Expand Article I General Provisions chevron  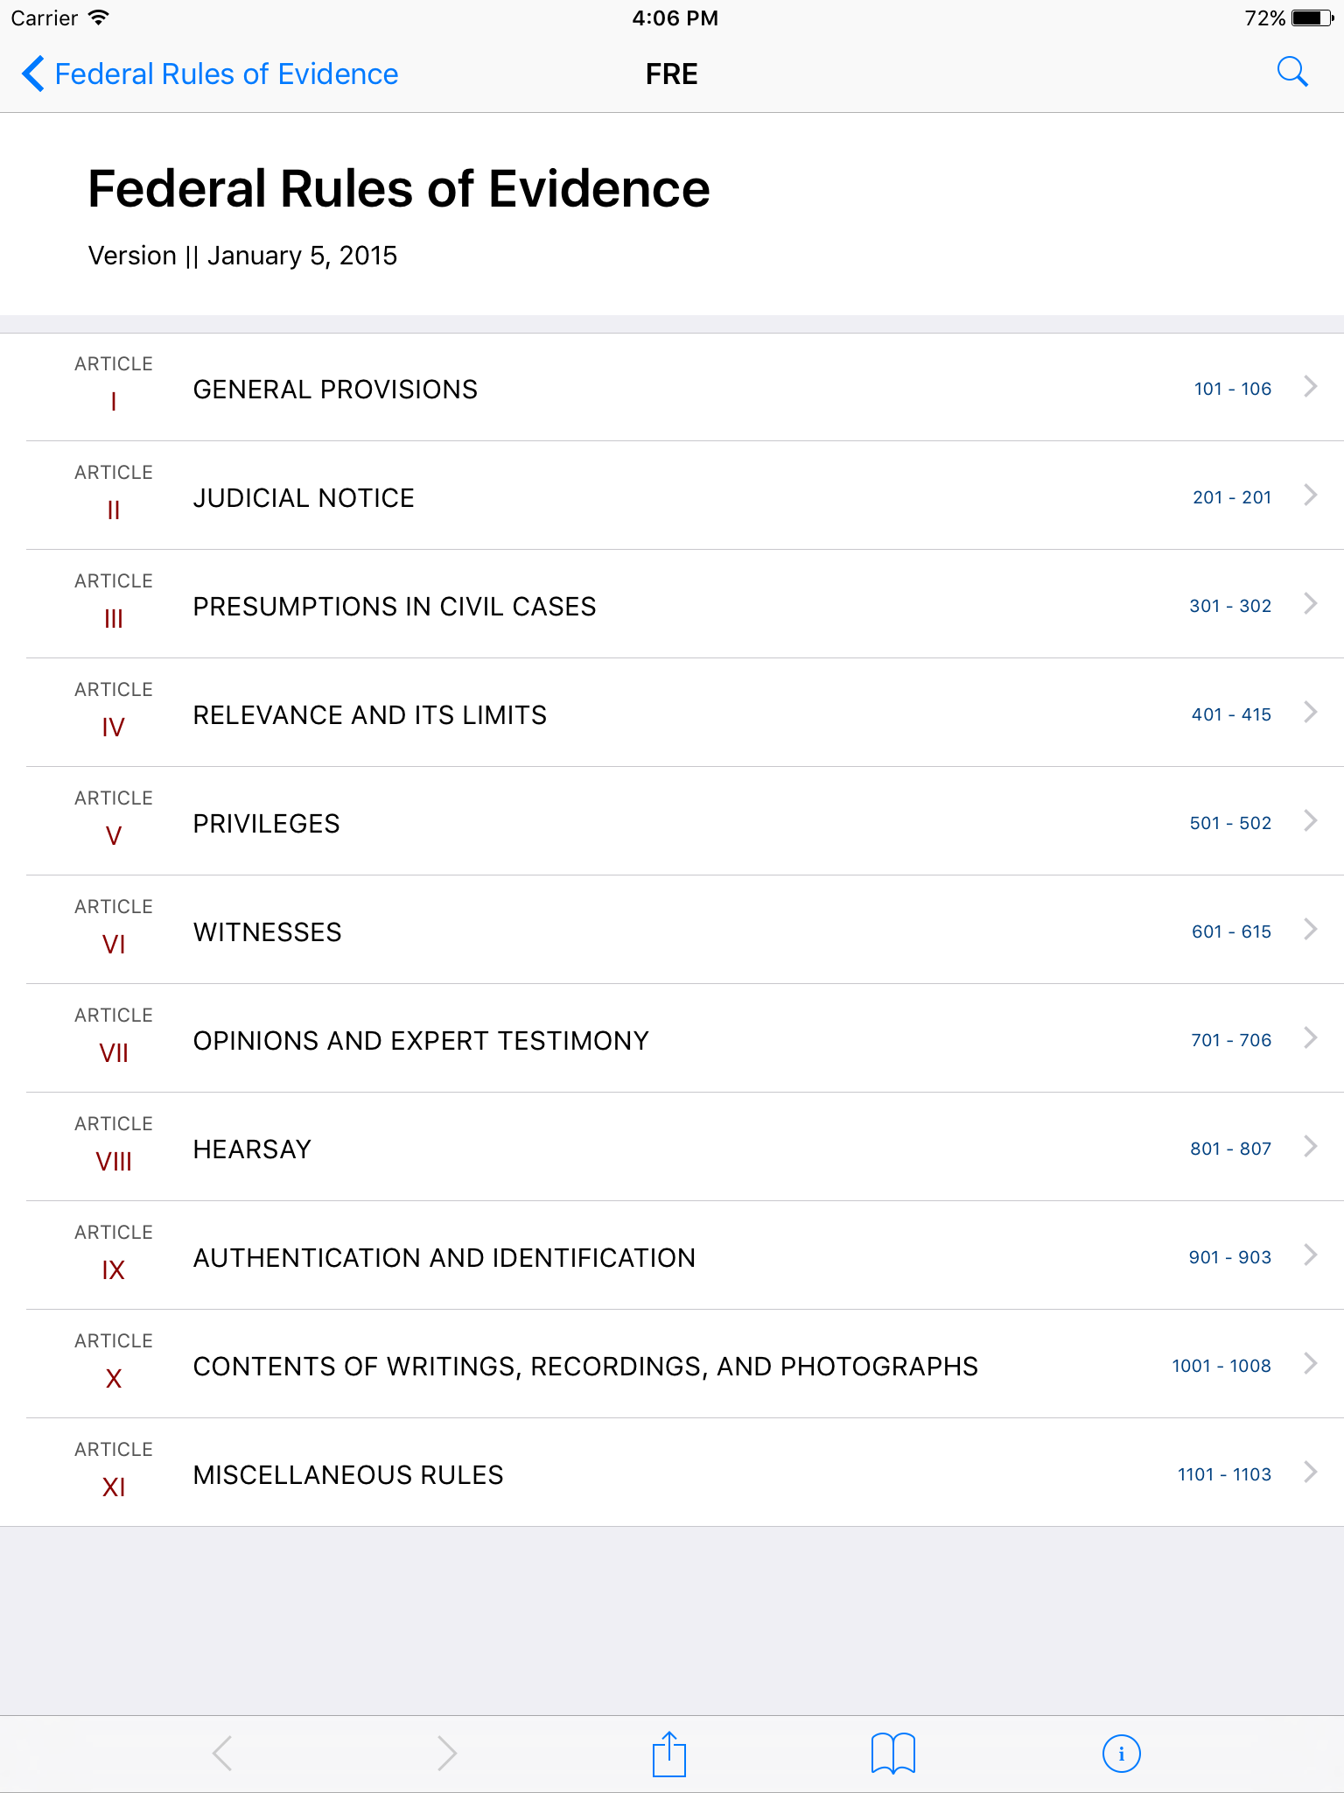tap(1310, 386)
